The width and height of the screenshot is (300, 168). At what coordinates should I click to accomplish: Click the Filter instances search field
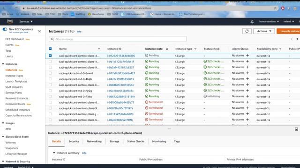tap(118, 39)
